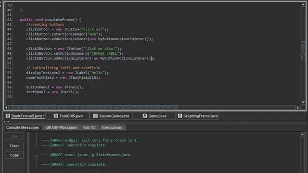This screenshot has height=173, width=308.
Task: Select the jGRASP Messages tab
Action: click(61, 127)
